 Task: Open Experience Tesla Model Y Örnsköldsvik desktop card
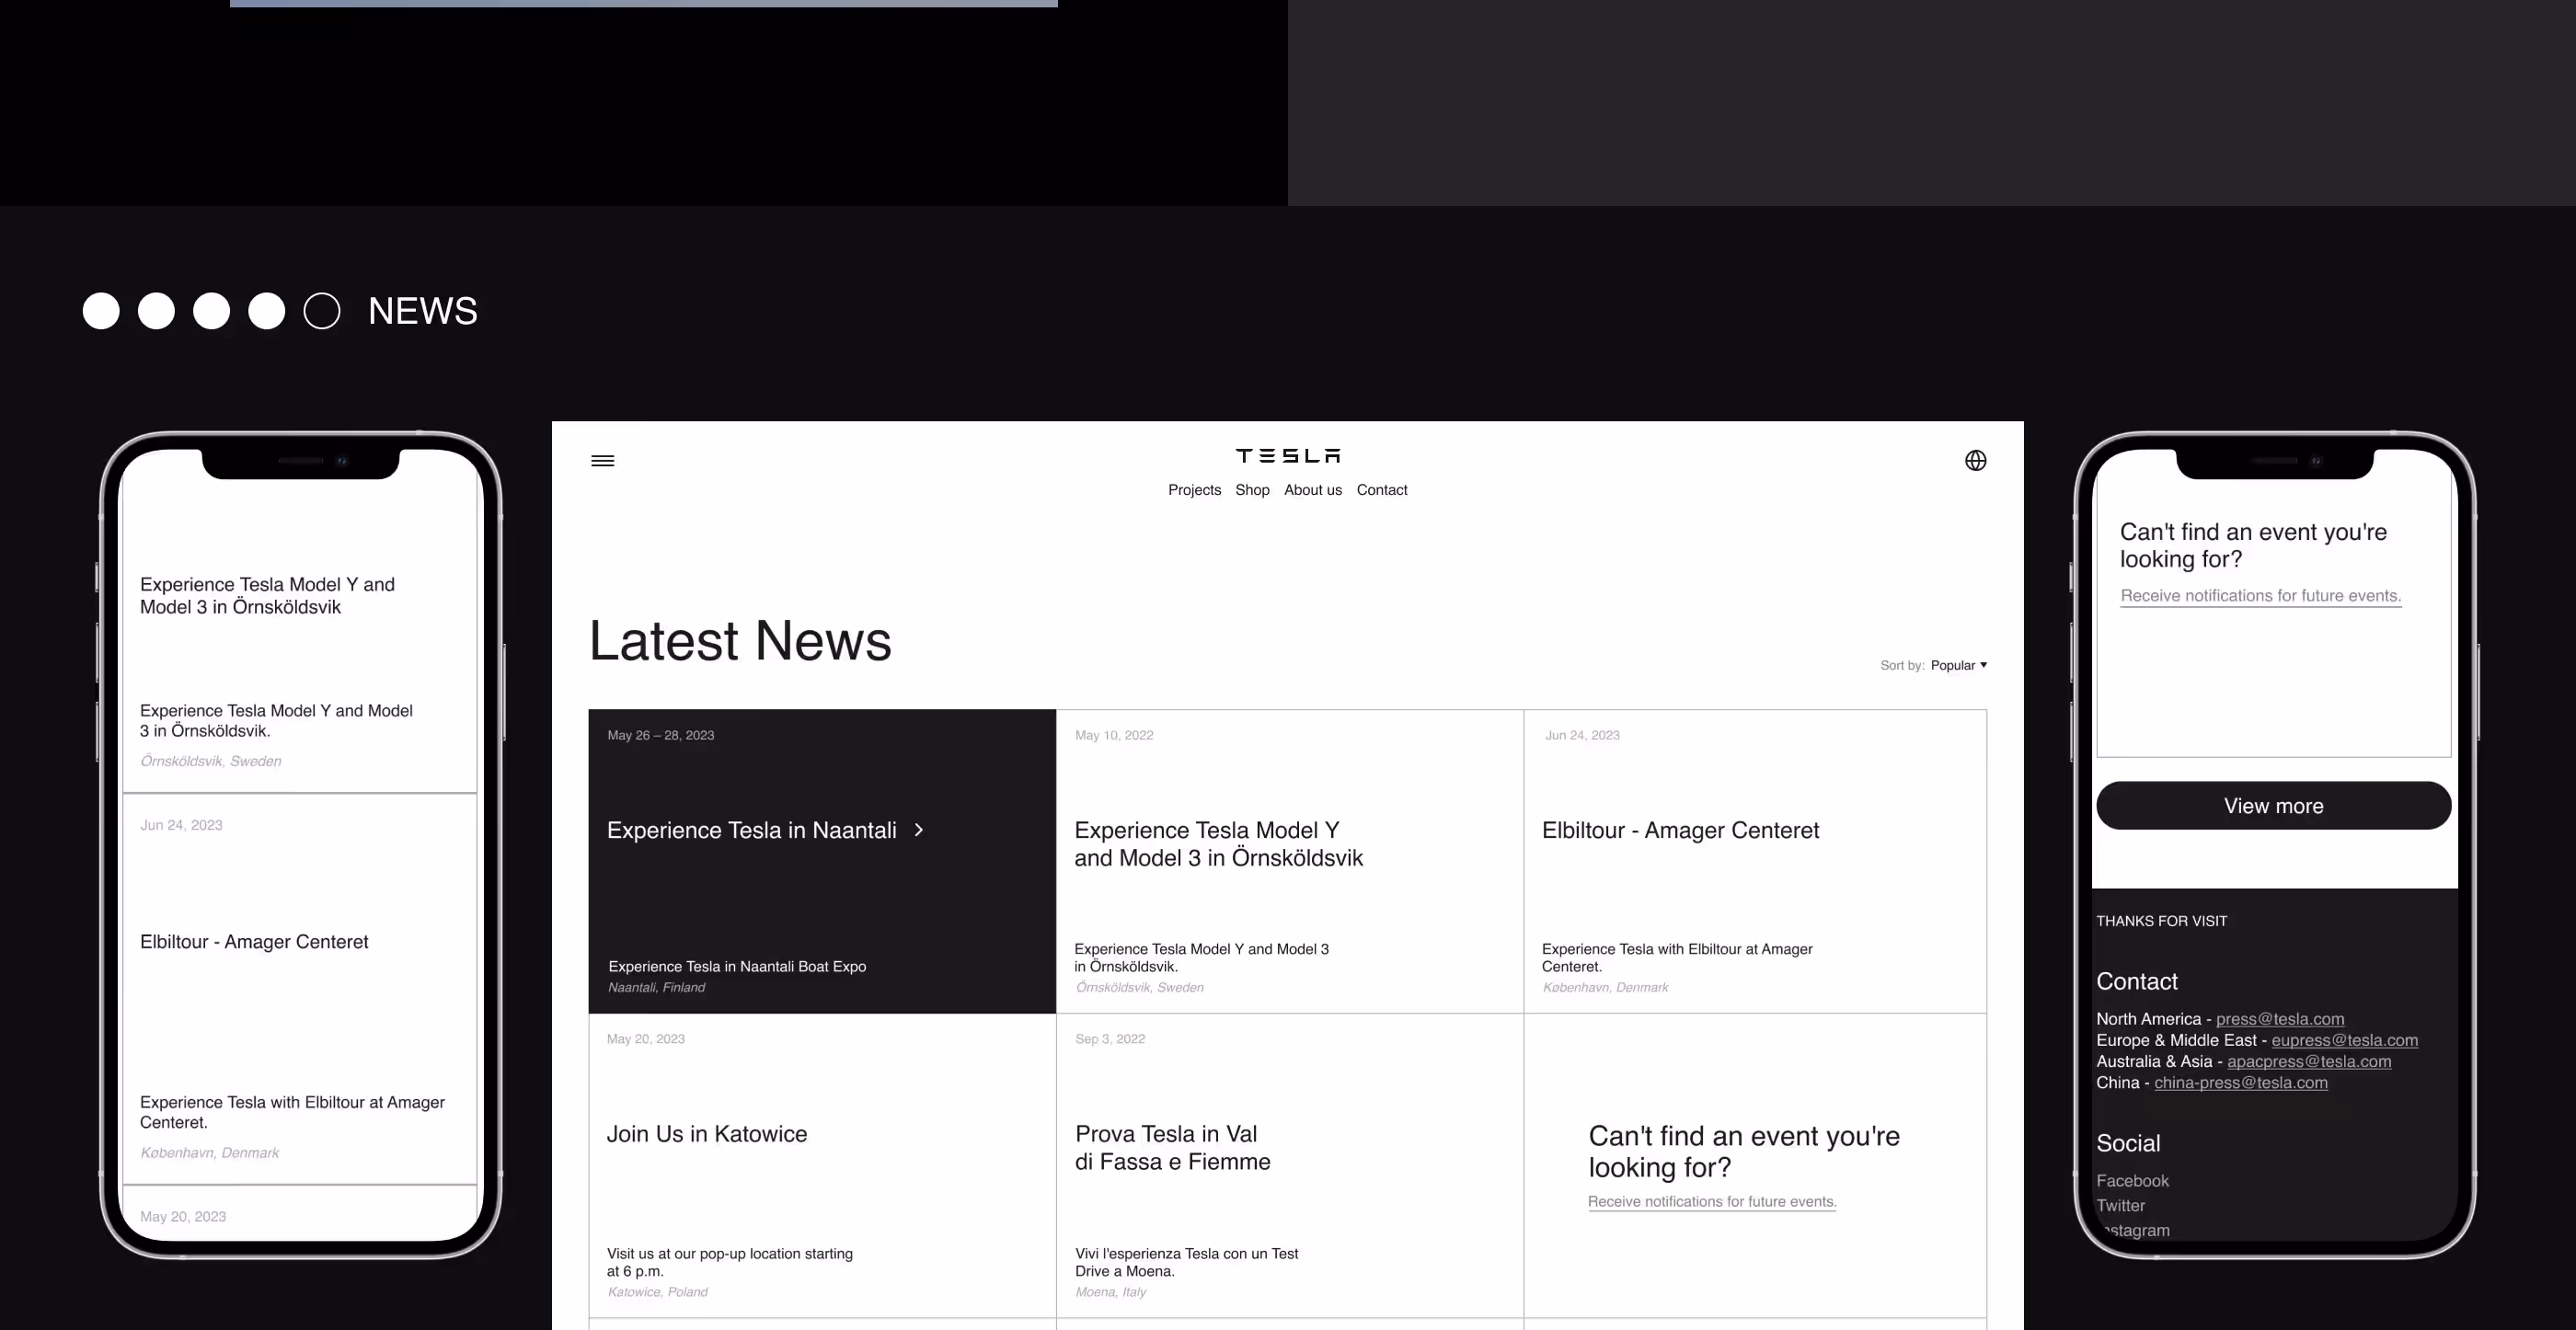[1290, 862]
